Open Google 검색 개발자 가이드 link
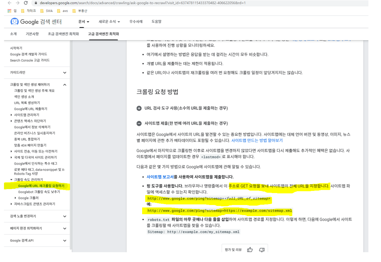Image resolution: width=381 pixels, height=262 pixels. point(29,54)
